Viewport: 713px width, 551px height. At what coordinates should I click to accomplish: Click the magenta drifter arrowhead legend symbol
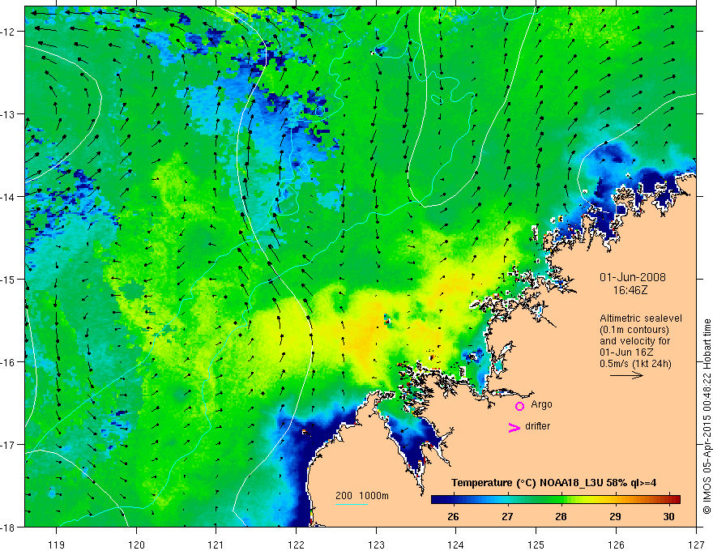click(514, 428)
